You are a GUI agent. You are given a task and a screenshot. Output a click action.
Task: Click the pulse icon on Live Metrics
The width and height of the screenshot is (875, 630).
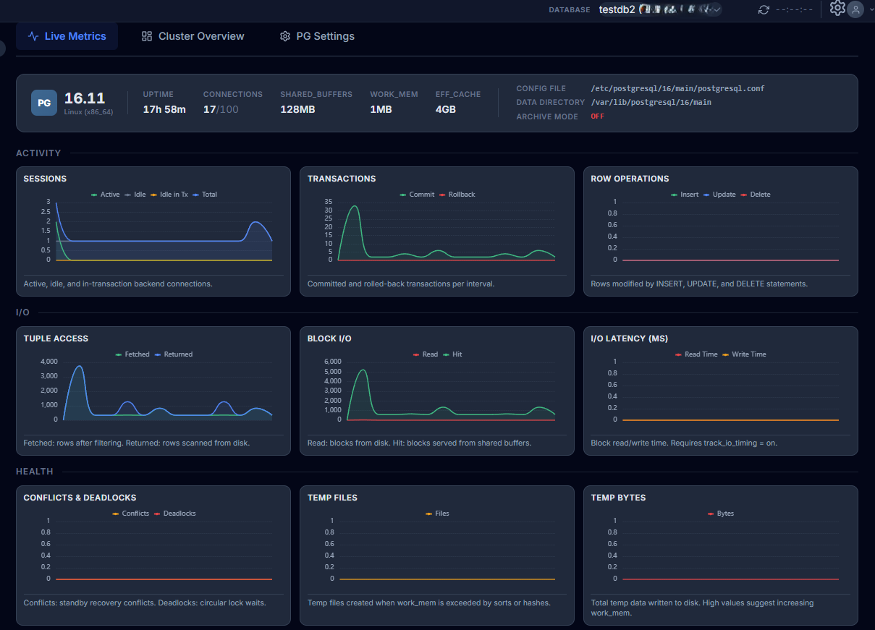(x=33, y=36)
